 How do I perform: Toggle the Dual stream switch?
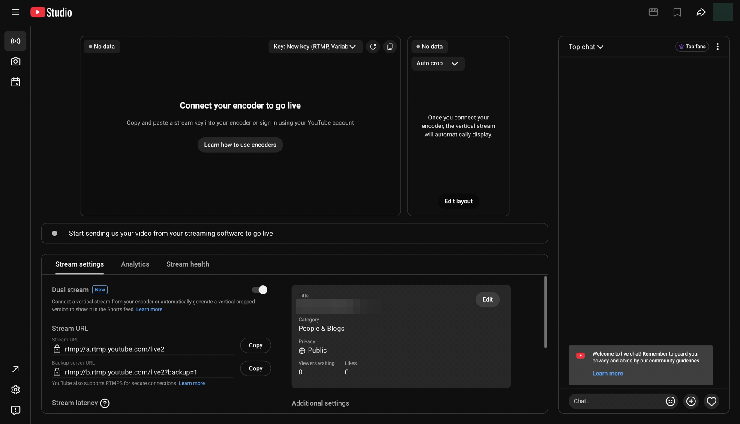(259, 290)
